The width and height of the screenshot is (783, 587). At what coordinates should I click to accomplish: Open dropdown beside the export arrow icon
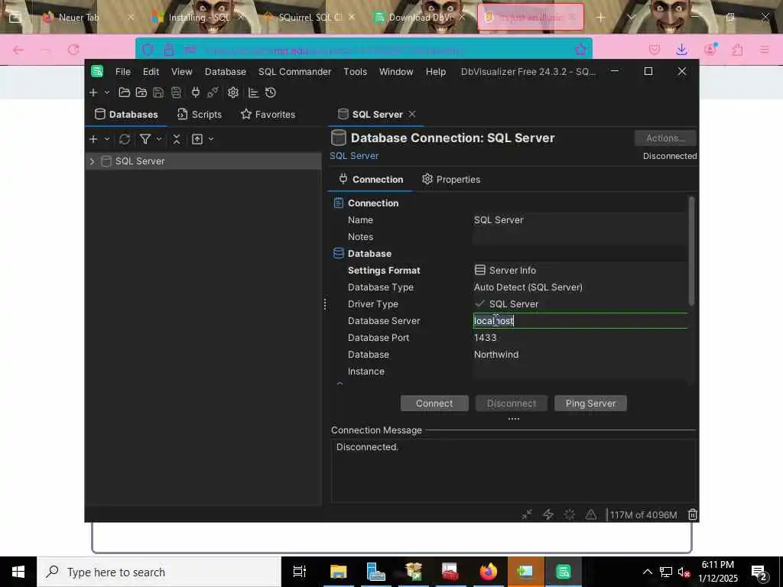[211, 139]
